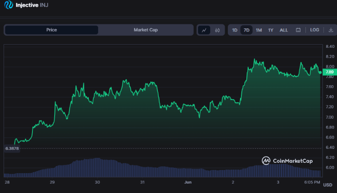337x193 pixels.
Task: Click the 8.20 price axis label
Action: pyautogui.click(x=330, y=56)
